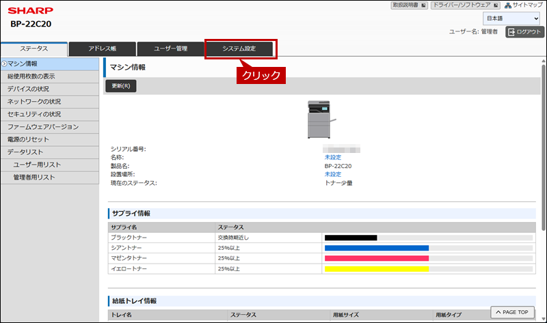This screenshot has height=323, width=547.
Task: Click the PAGE TOP button
Action: [x=512, y=312]
